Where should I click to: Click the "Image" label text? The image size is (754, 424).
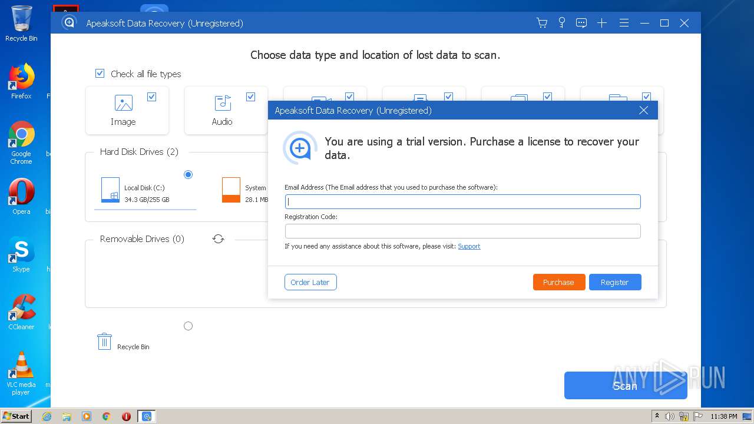(x=123, y=122)
